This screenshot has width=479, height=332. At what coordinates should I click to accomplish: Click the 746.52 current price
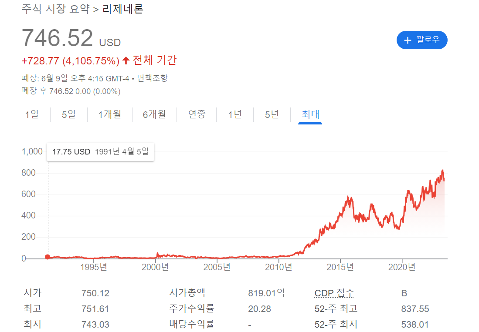(57, 38)
